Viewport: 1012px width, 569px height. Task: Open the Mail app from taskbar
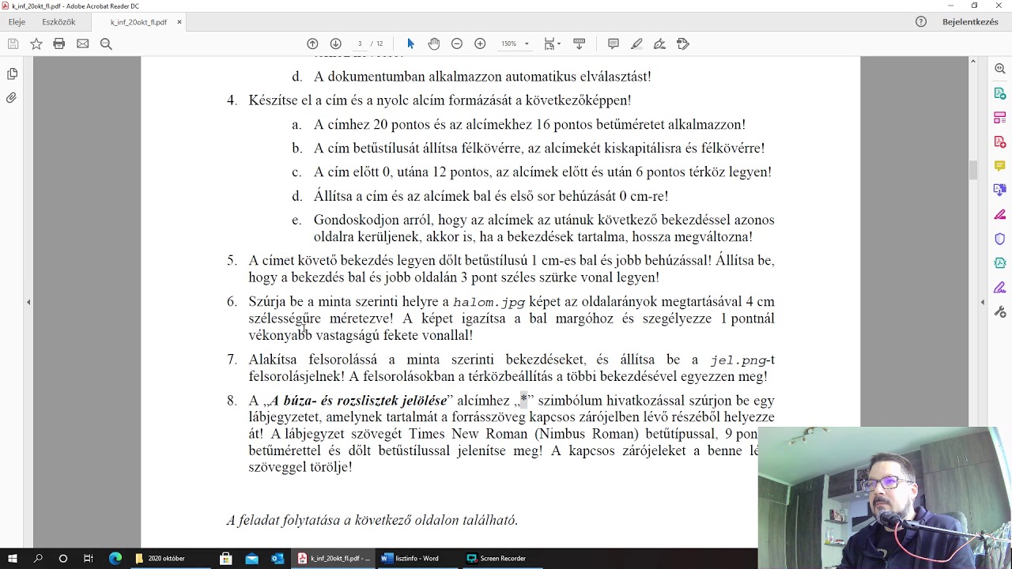tap(251, 558)
